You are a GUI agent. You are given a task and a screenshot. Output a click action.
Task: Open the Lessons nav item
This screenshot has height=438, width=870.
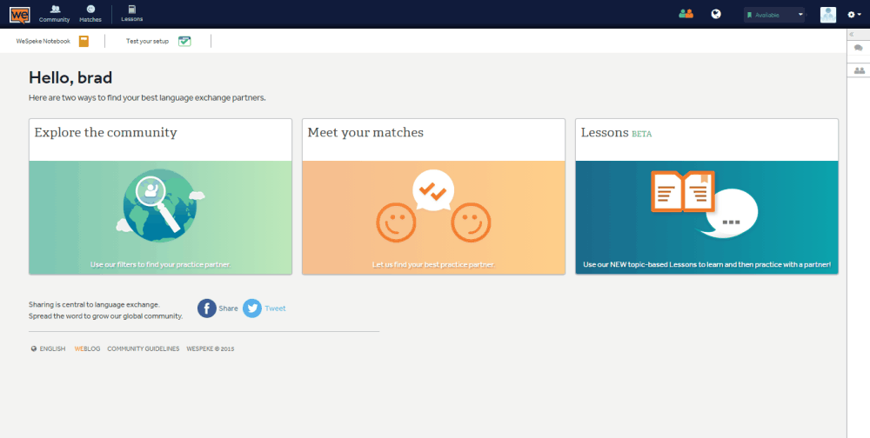132,14
